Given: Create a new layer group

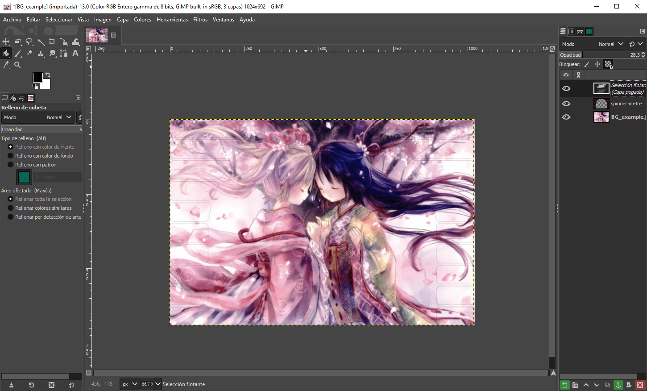Looking at the screenshot, I should tap(575, 385).
